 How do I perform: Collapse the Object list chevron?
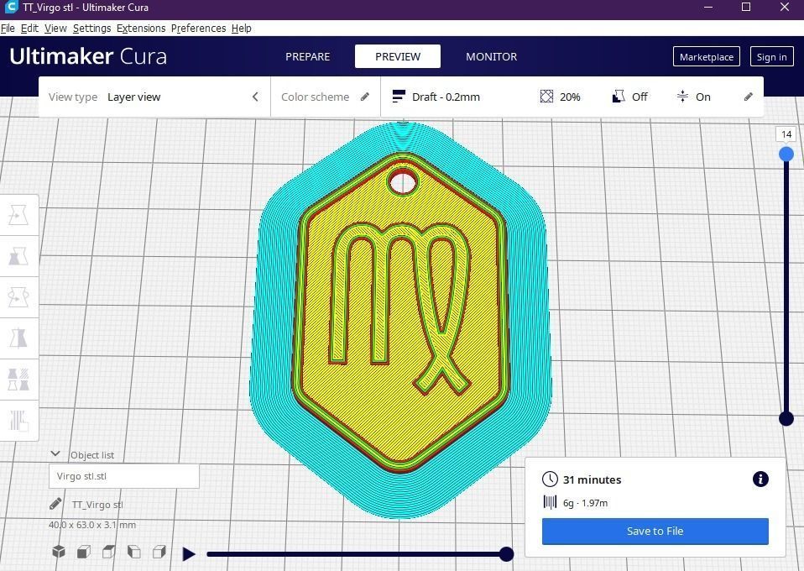(x=55, y=454)
